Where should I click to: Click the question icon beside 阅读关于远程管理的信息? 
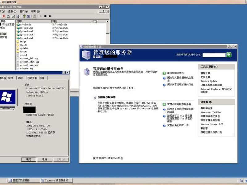coord(164,85)
